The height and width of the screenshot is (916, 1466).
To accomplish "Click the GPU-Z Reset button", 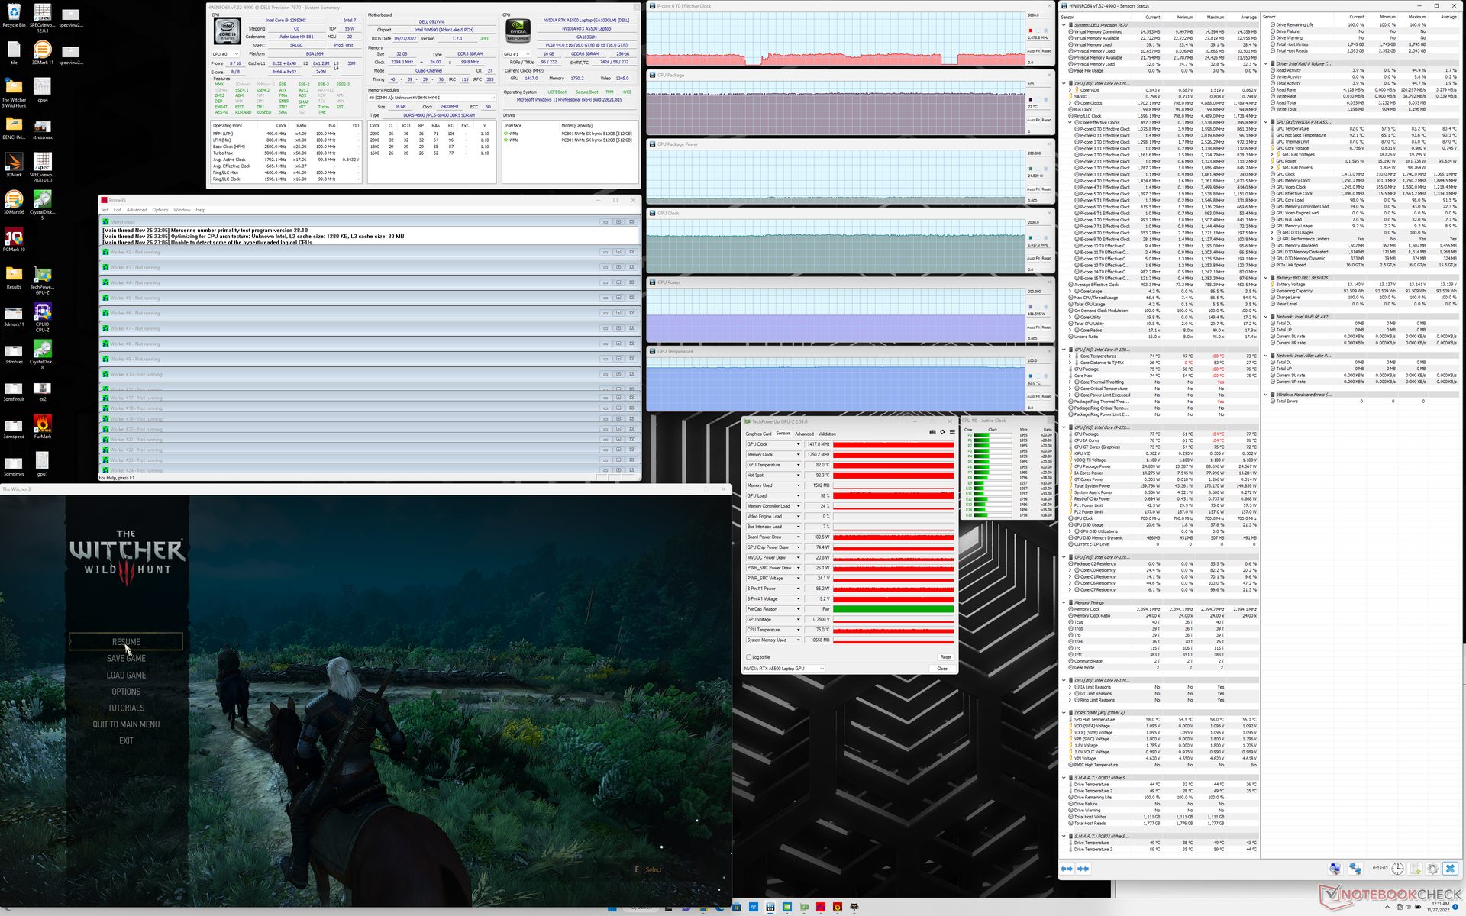I will tap(945, 657).
